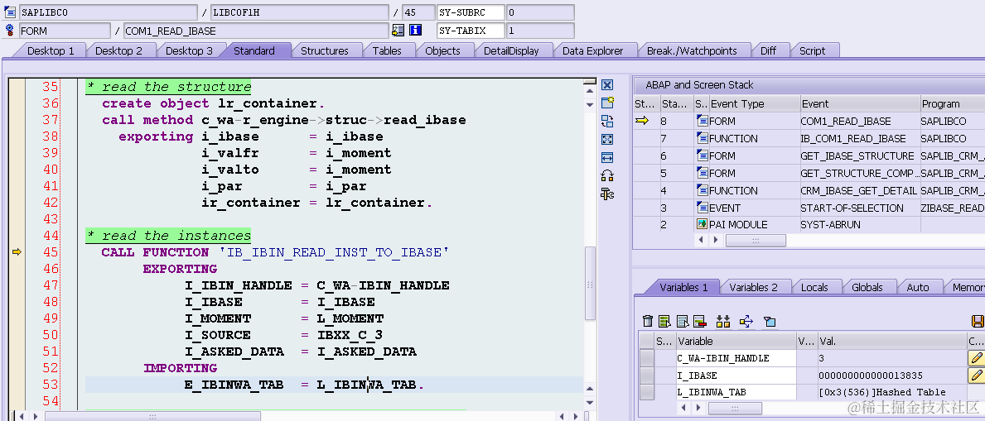Click the red delete-row icon in variables toolbar

[x=699, y=321]
